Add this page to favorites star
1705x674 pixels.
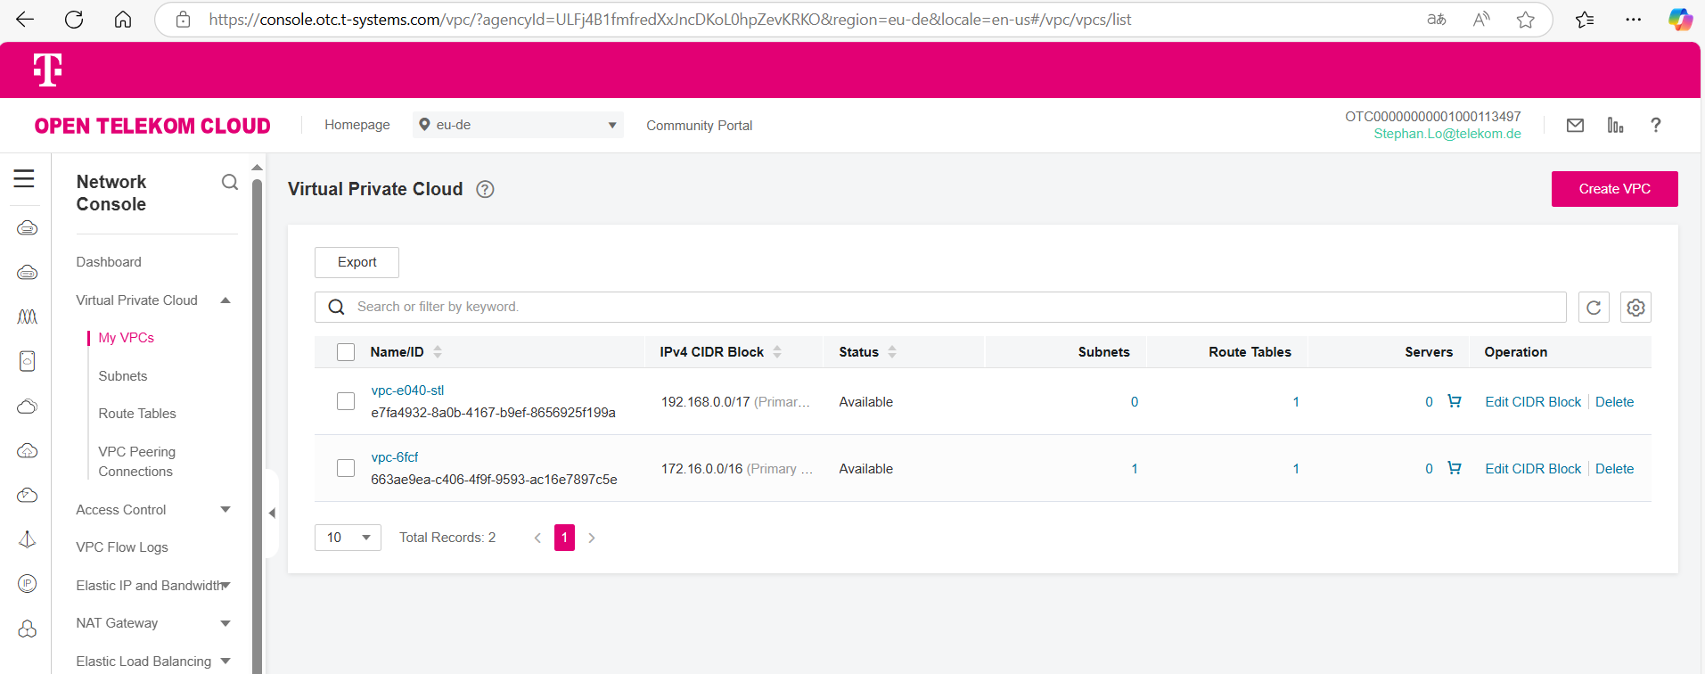point(1526,20)
